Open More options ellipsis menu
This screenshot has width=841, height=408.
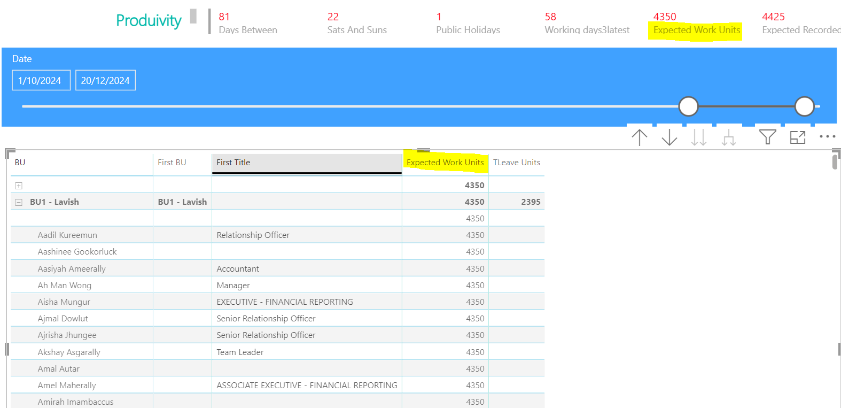[828, 137]
